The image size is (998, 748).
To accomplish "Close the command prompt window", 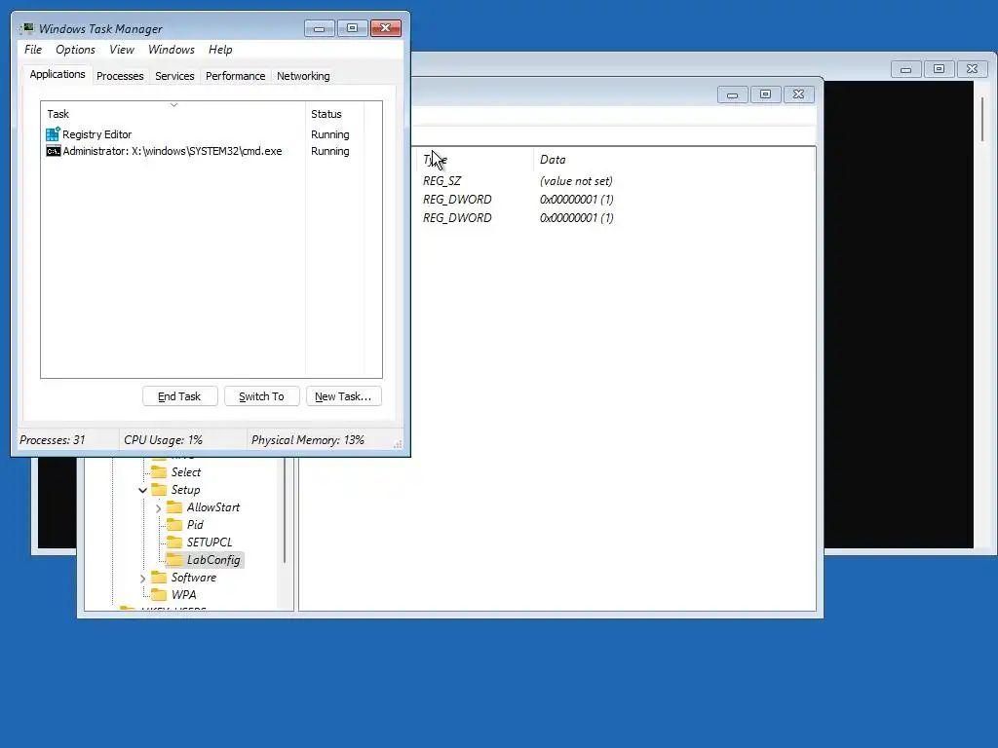I will (972, 69).
